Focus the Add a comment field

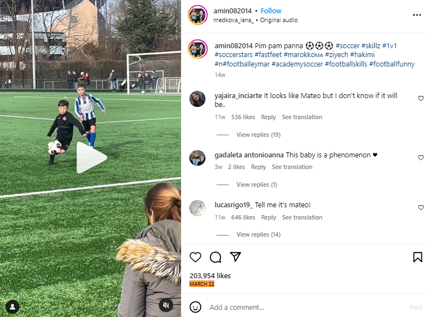point(308,307)
